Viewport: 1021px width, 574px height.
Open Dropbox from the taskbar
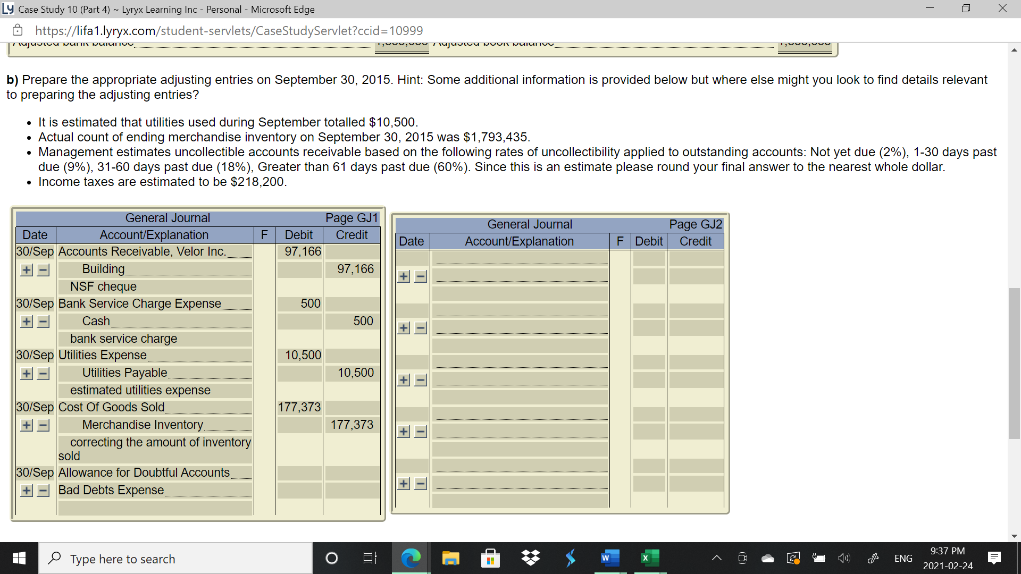(x=530, y=558)
